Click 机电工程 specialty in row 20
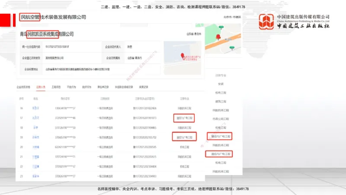This screenshot has height=195, width=346. (185, 147)
